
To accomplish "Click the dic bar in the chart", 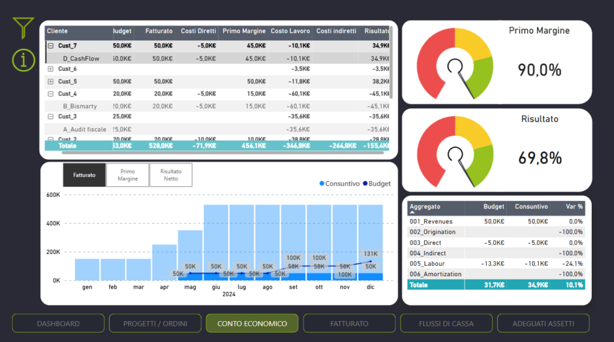I will (371, 243).
